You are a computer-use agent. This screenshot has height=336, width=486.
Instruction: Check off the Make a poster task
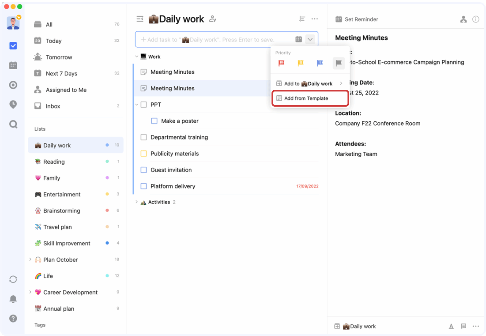154,121
